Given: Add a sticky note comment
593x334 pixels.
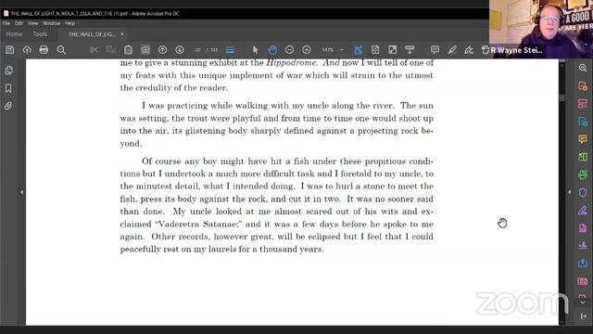Looking at the screenshot, I should 435,49.
